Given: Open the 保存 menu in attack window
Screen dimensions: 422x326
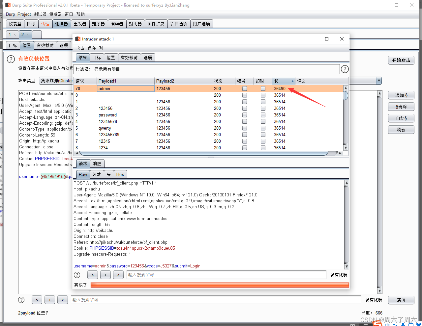Looking at the screenshot, I should click(91, 48).
